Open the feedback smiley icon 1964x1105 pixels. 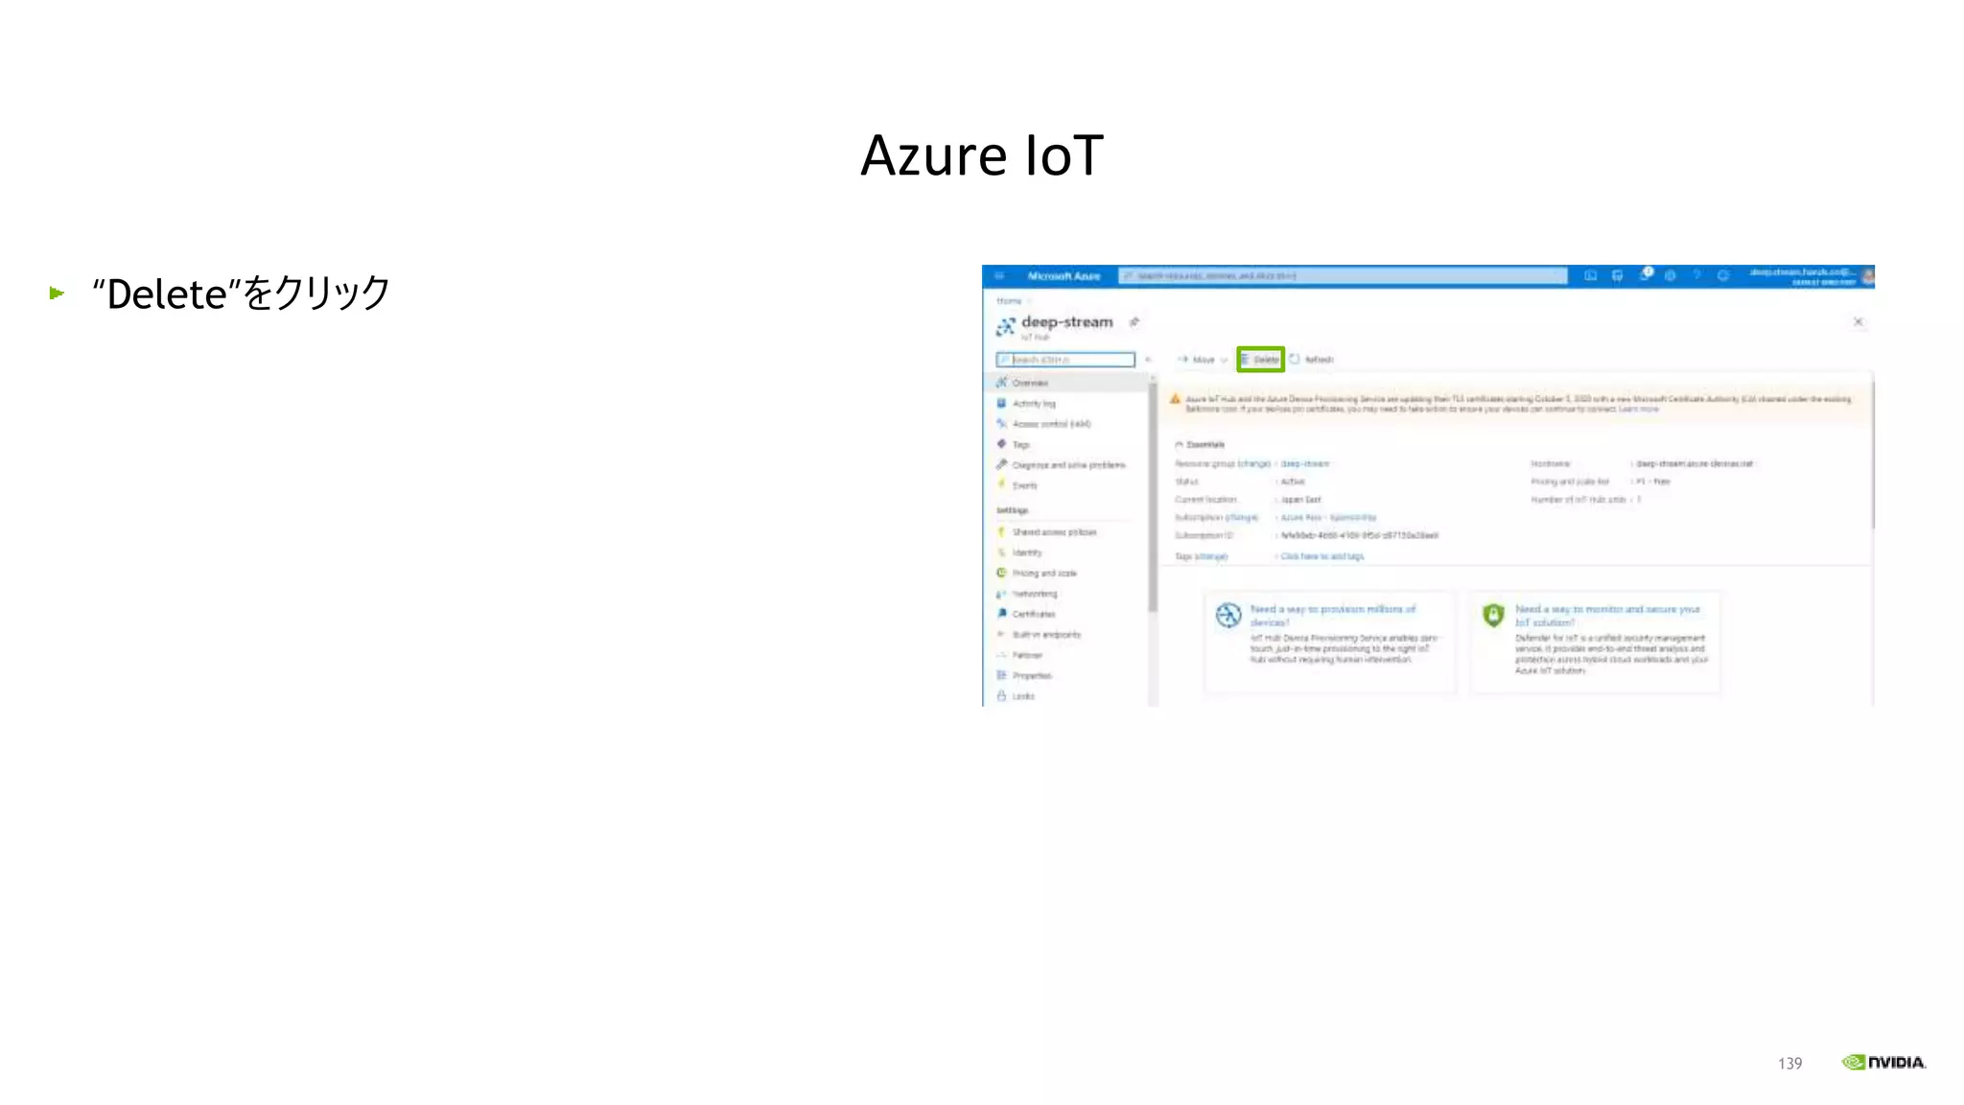click(x=1723, y=276)
